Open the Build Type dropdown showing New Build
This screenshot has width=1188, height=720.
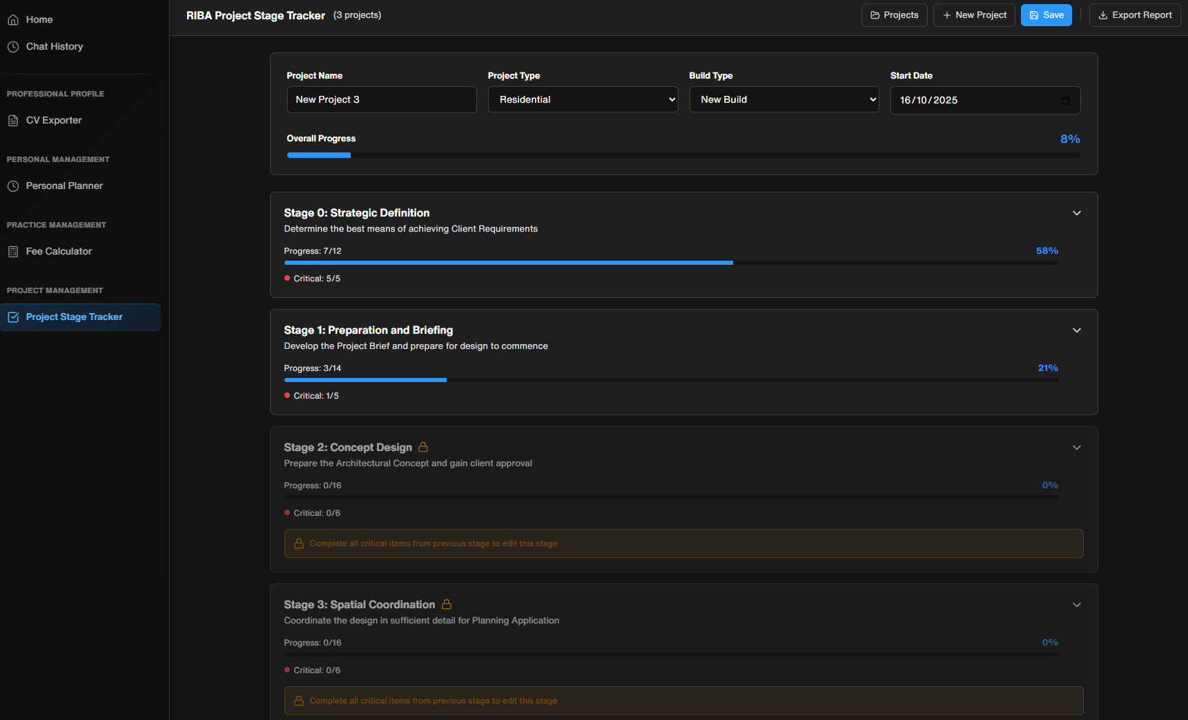[783, 99]
